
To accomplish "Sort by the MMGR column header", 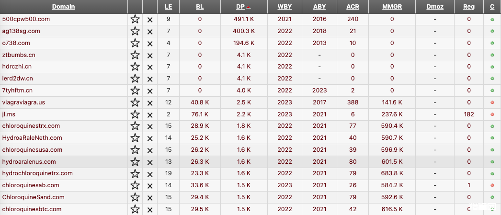I will pos(392,7).
